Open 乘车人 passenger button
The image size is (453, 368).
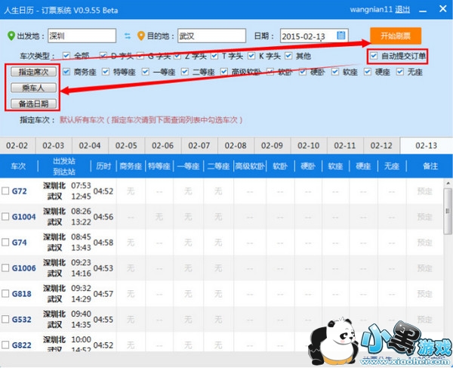coord(33,88)
